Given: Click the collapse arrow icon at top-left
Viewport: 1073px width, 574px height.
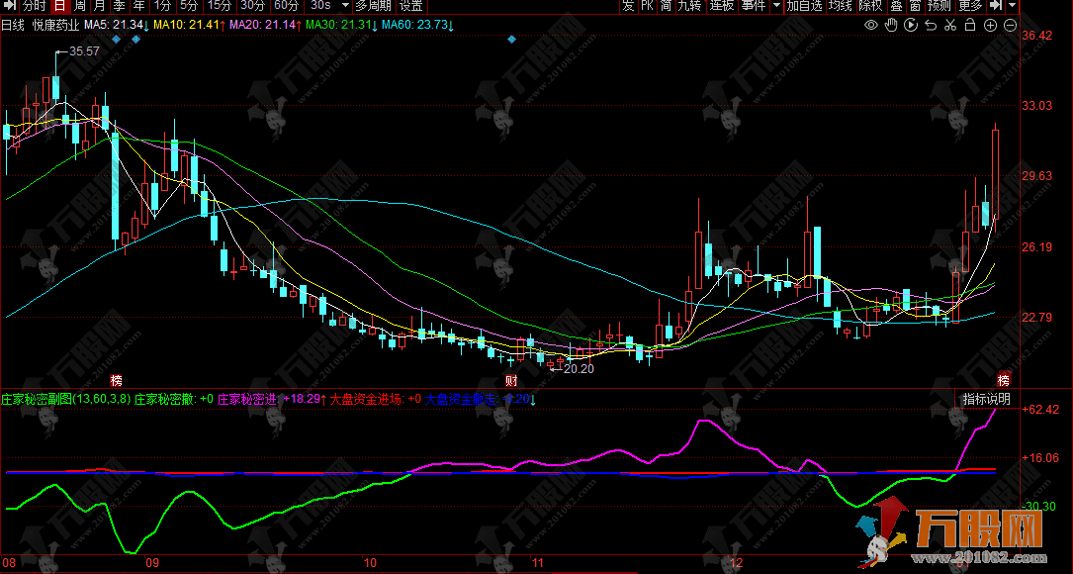Looking at the screenshot, I should tap(9, 6).
